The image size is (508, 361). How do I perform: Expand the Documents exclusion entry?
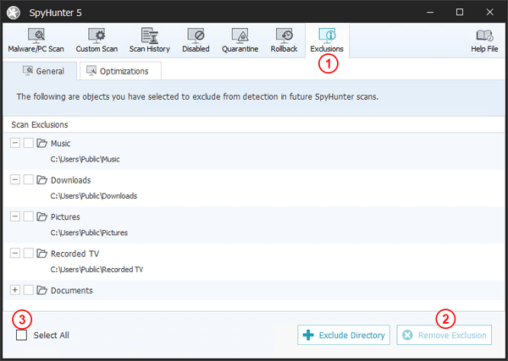click(15, 290)
